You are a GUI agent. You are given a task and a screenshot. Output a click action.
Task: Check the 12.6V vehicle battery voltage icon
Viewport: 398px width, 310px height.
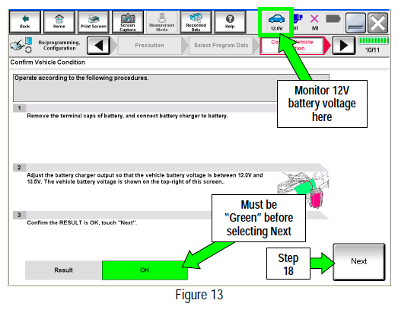pos(276,22)
